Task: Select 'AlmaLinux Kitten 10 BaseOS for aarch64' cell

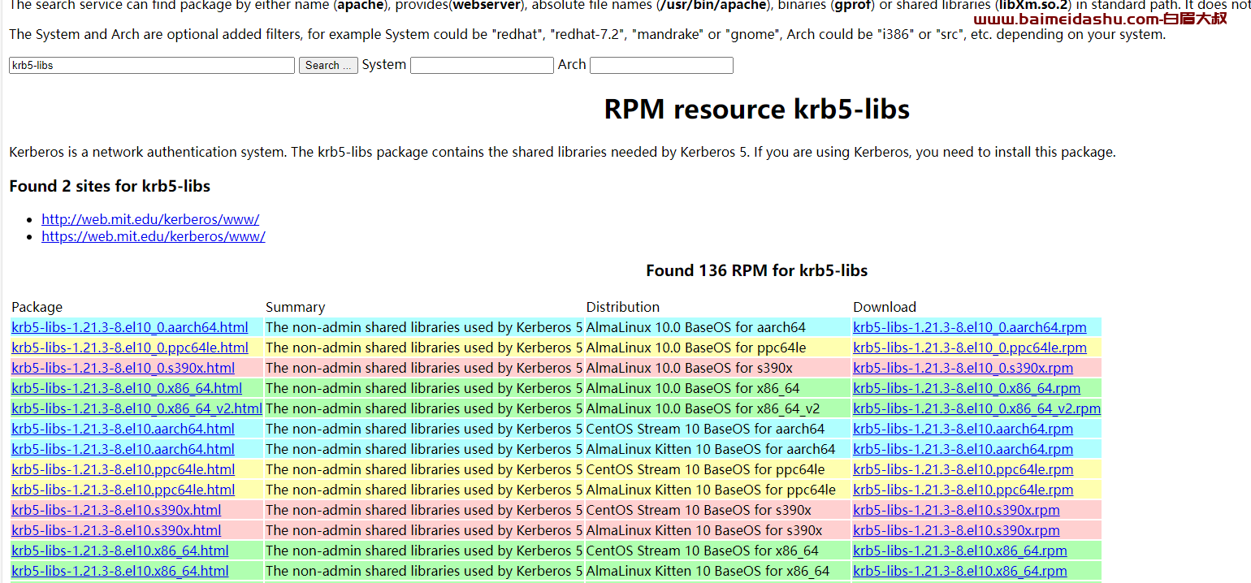Action: [x=718, y=449]
